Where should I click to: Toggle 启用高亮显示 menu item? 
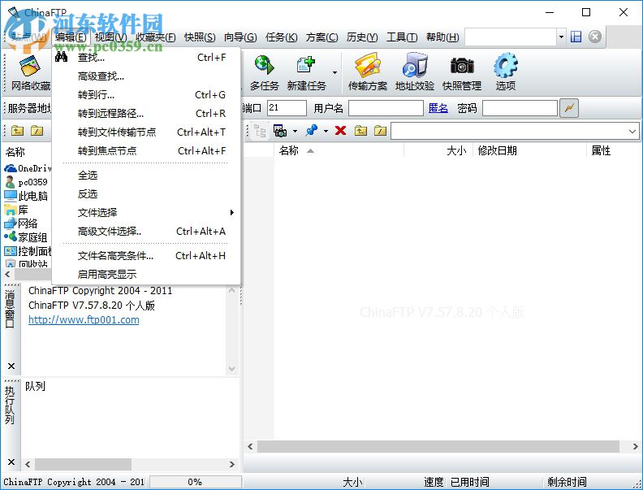146,274
